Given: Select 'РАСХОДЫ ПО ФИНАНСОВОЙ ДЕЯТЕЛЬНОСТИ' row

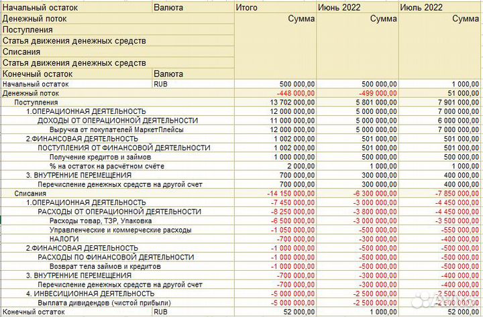Looking at the screenshot, I should [x=241, y=257].
